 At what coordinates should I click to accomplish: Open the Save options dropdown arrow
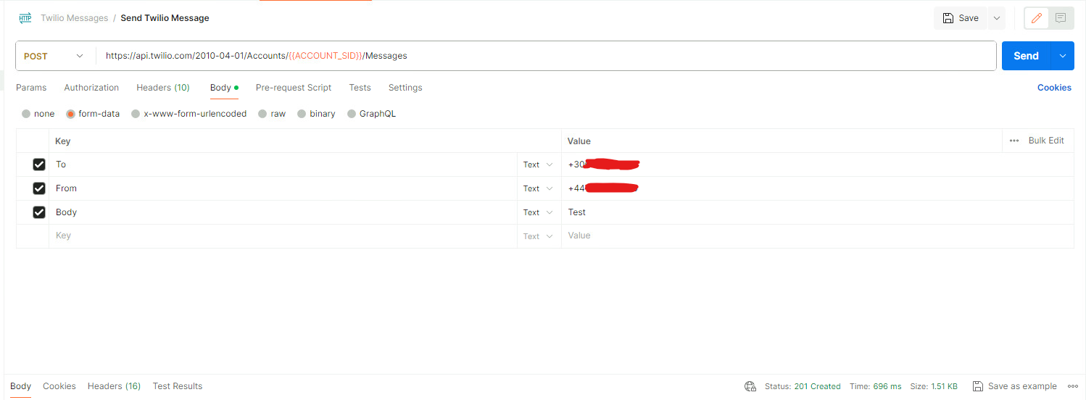[x=996, y=18]
